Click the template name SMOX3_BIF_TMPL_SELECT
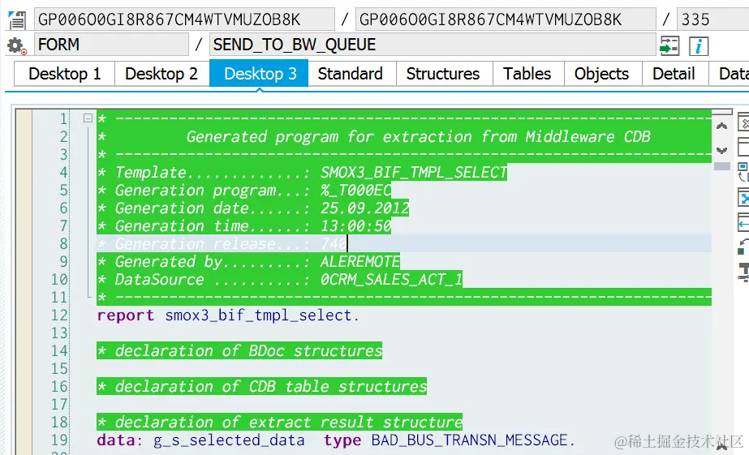The height and width of the screenshot is (455, 749). click(414, 173)
